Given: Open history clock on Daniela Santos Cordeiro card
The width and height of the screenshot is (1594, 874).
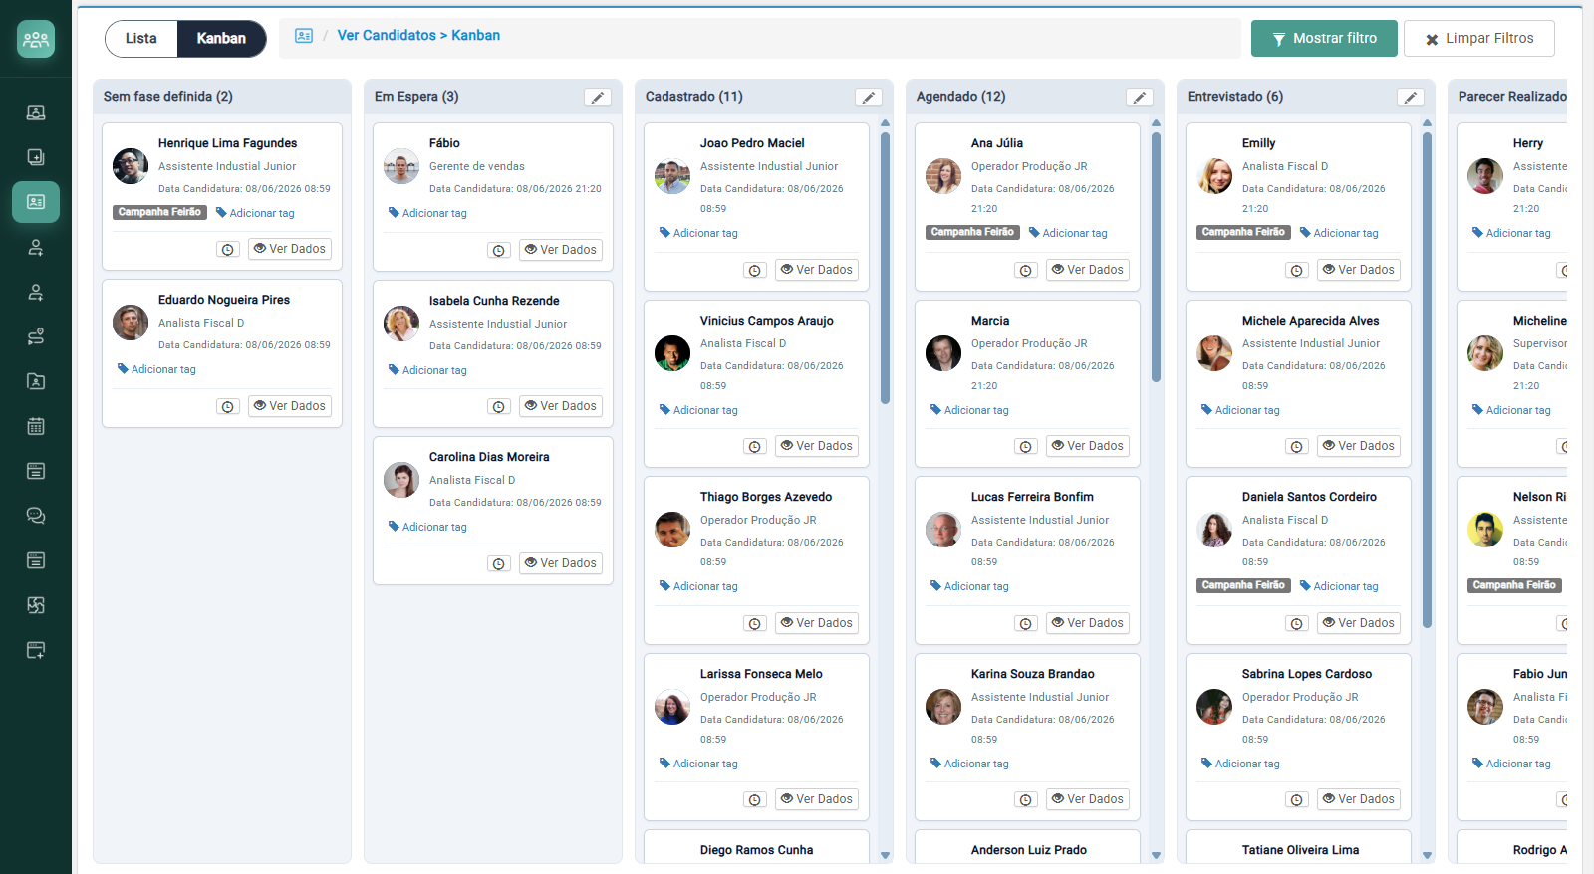Looking at the screenshot, I should (x=1297, y=624).
